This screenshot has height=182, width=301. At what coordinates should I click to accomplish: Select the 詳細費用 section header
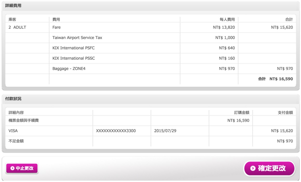coord(13,5)
